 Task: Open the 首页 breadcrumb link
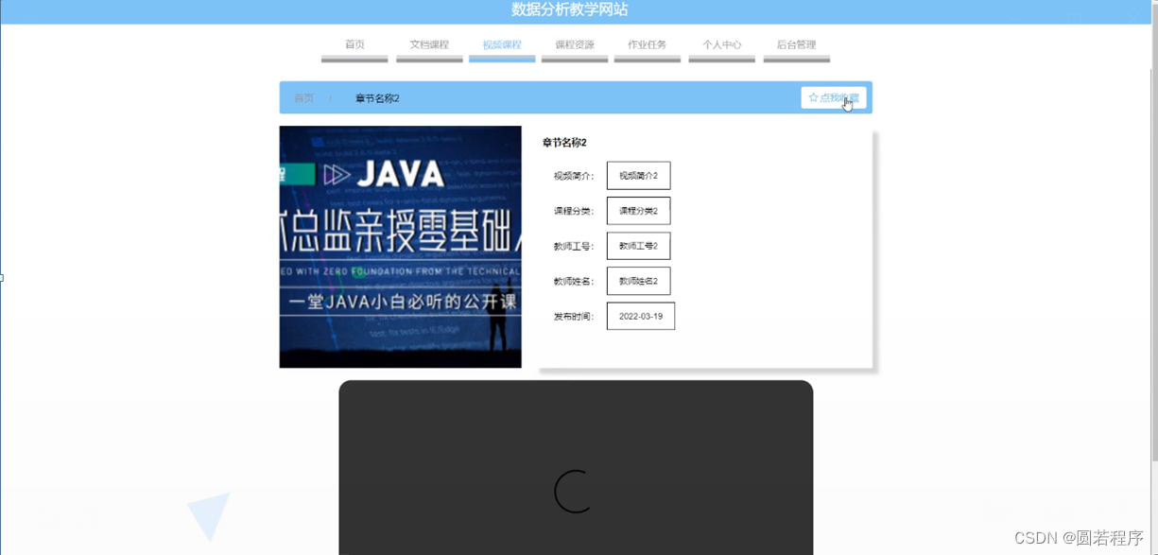click(302, 96)
